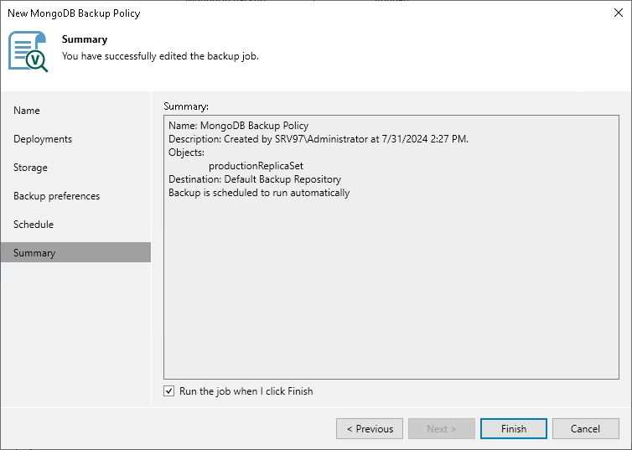632x450 pixels.
Task: Click the 'Objects:' line in summary
Action: coord(186,153)
